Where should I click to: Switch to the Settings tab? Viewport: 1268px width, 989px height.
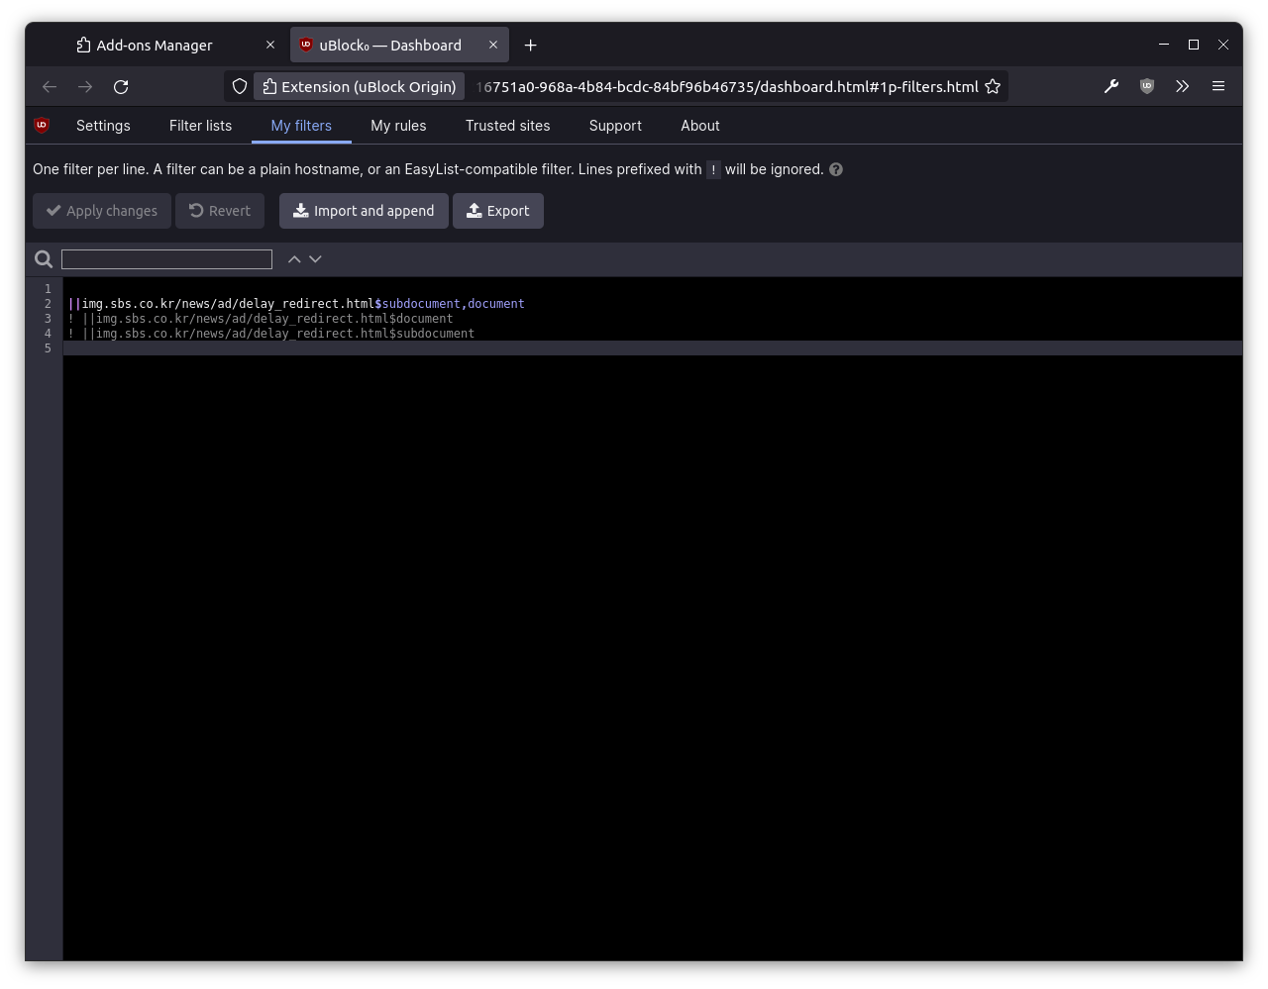click(x=102, y=126)
